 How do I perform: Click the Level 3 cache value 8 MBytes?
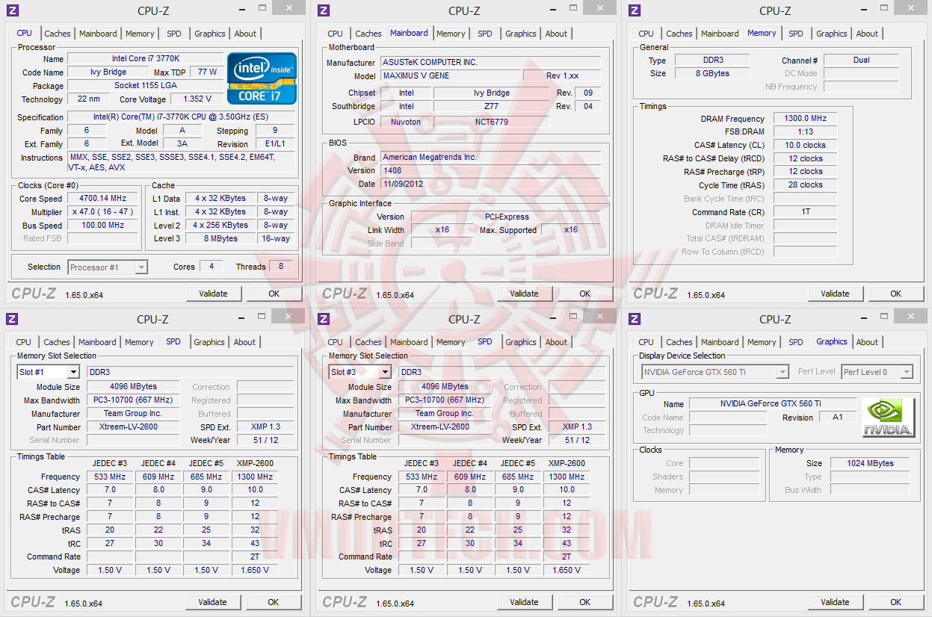pyautogui.click(x=221, y=238)
